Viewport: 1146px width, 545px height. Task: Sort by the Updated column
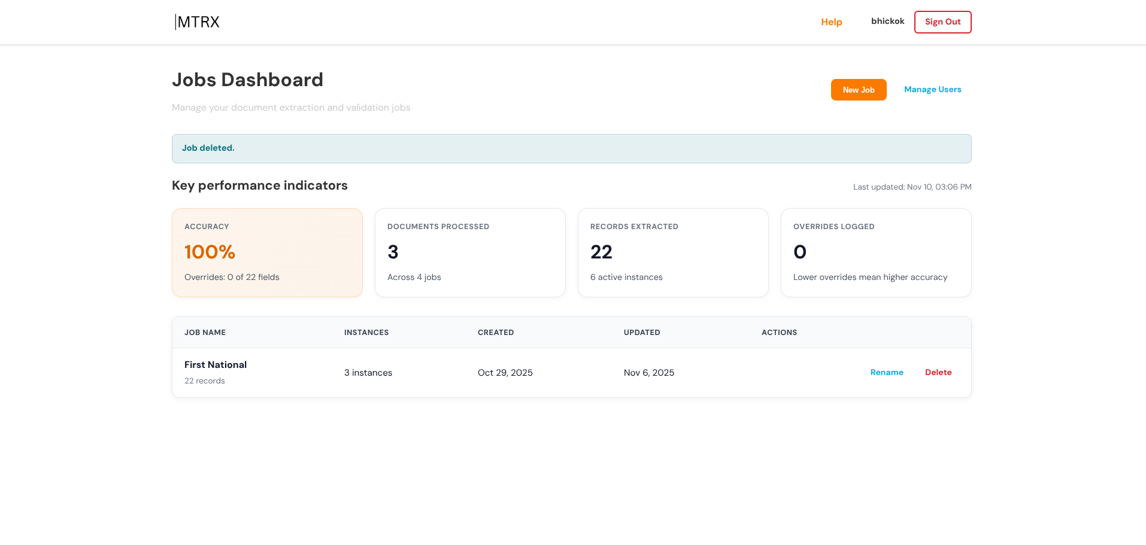point(642,332)
